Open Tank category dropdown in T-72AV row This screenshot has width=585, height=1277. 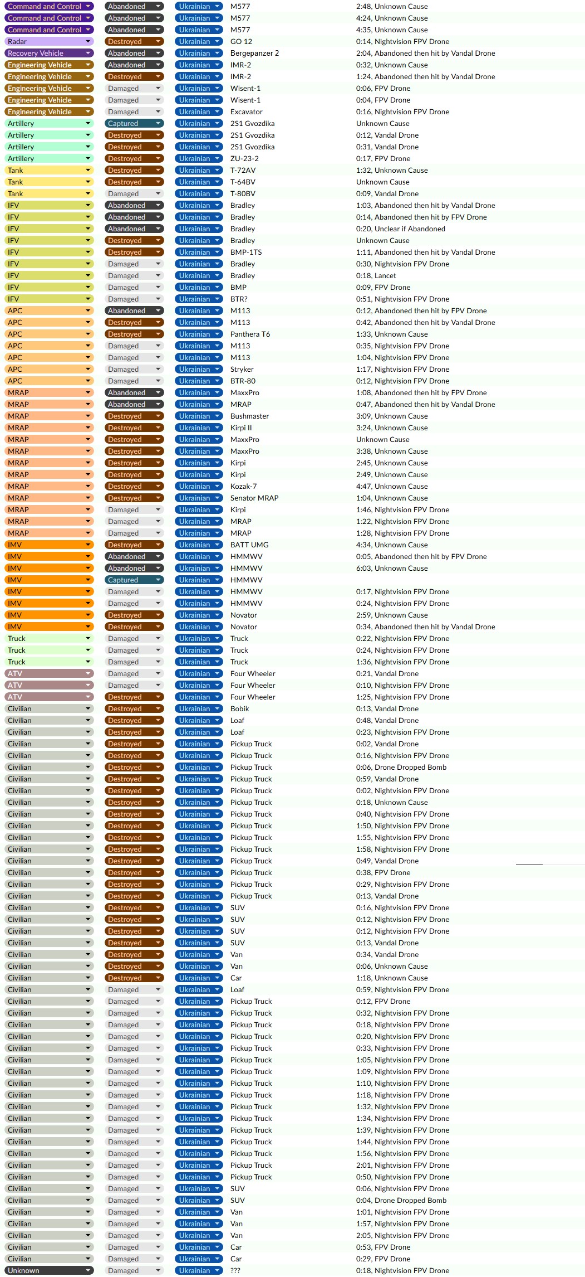(49, 171)
